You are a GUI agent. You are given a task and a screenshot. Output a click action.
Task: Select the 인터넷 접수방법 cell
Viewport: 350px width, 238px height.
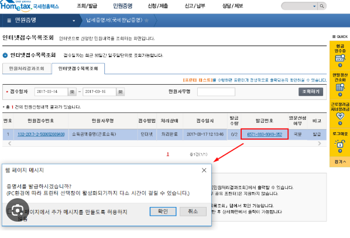coord(147,134)
